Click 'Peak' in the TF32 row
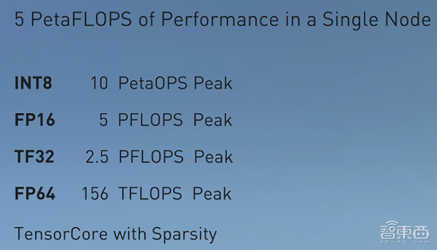The width and height of the screenshot is (437, 250). (213, 156)
